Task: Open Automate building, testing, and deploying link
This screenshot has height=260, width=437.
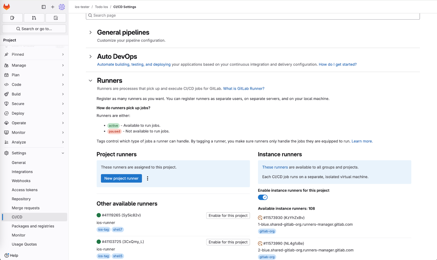Action: 134,64
